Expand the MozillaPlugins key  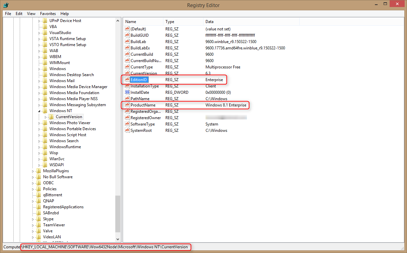click(33, 171)
